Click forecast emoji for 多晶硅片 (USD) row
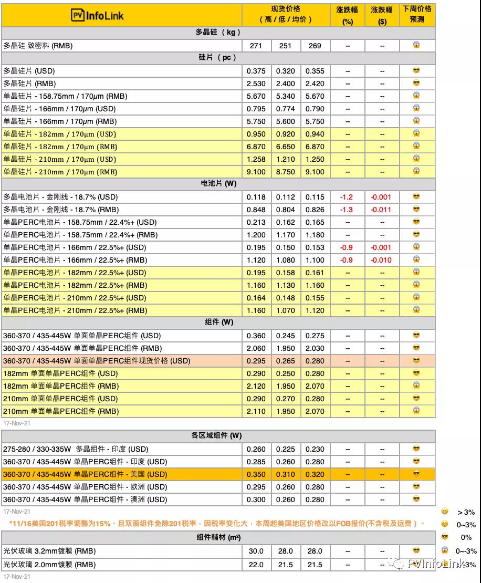Screen dimensions: 481x583 (x=416, y=71)
